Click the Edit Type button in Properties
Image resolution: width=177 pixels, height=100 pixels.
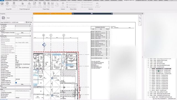(29, 22)
